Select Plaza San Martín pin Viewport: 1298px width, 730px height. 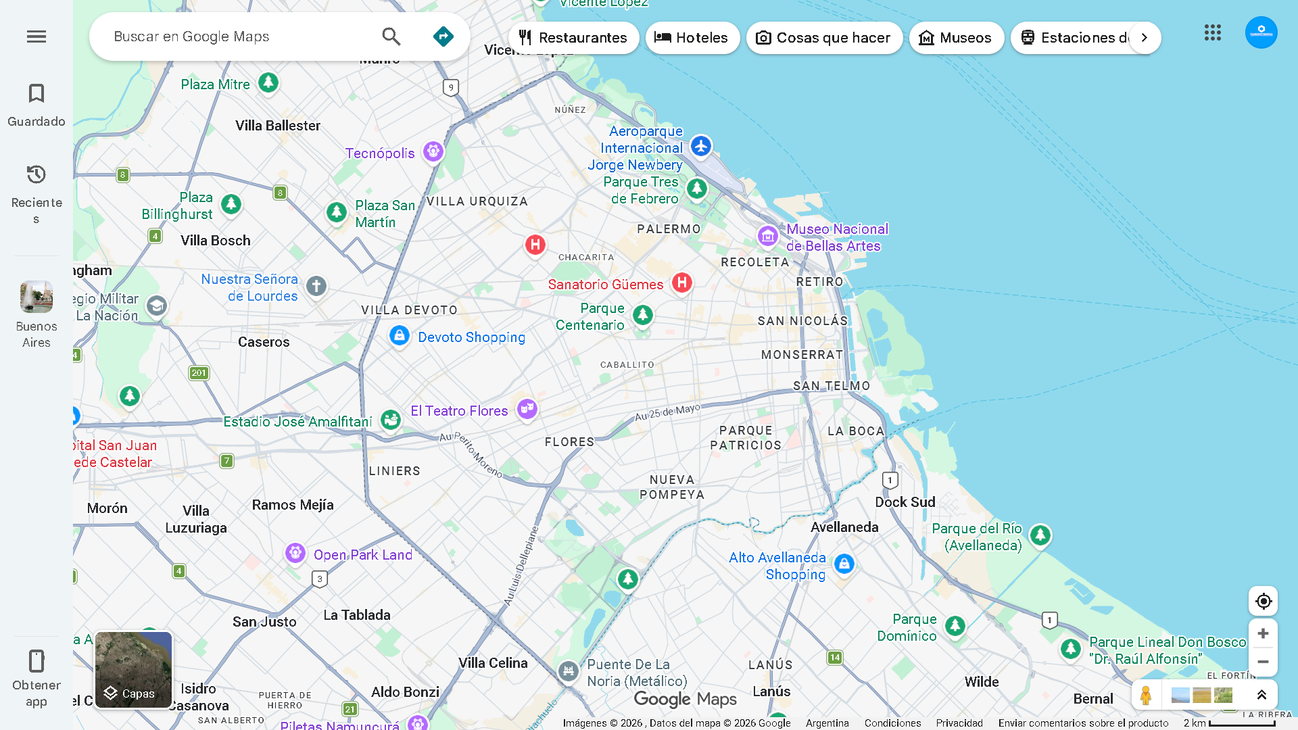coord(337,212)
